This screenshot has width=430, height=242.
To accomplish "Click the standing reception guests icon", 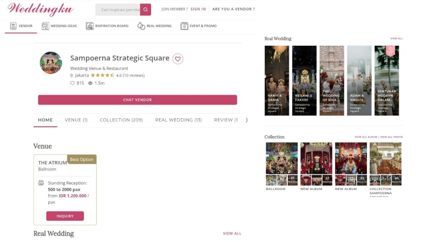I will point(41,183).
